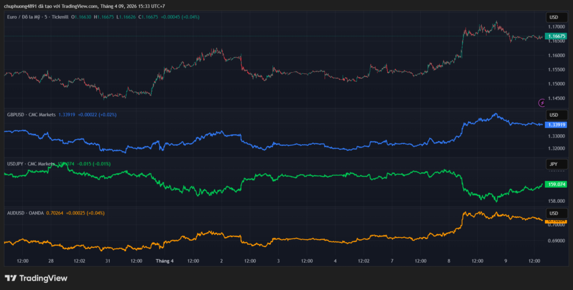Select the USDJPY CMC Markets legend label

click(x=31, y=164)
